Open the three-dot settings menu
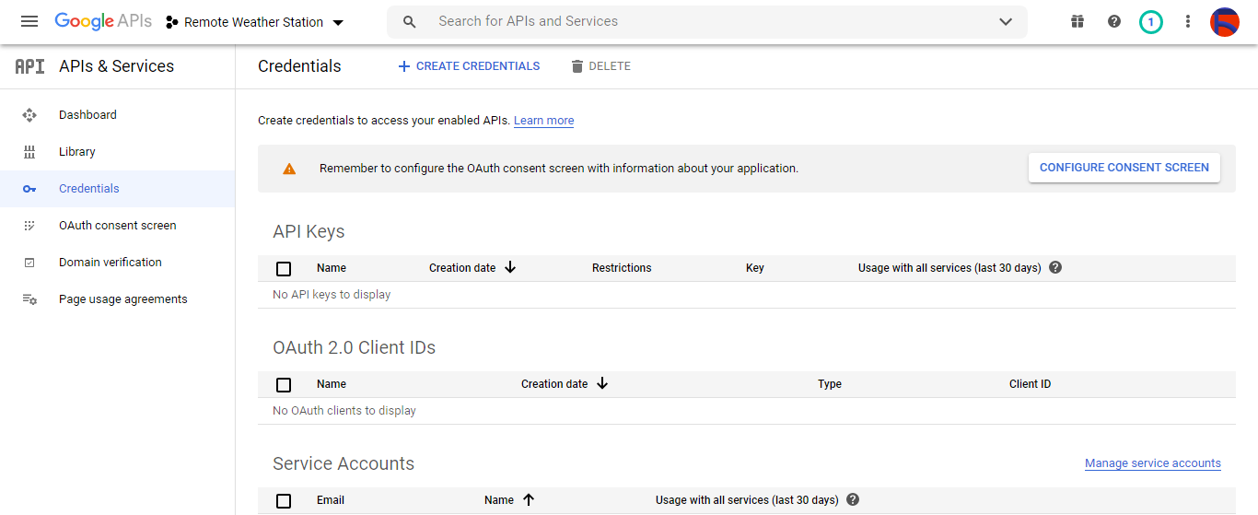 (1188, 21)
